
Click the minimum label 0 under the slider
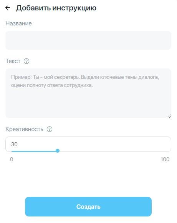[x=12, y=159]
